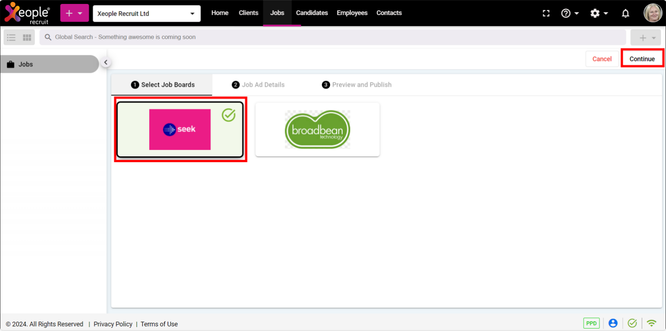Screen dimensions: 666x331
Task: Click the wifi connection status icon
Action: (651, 323)
